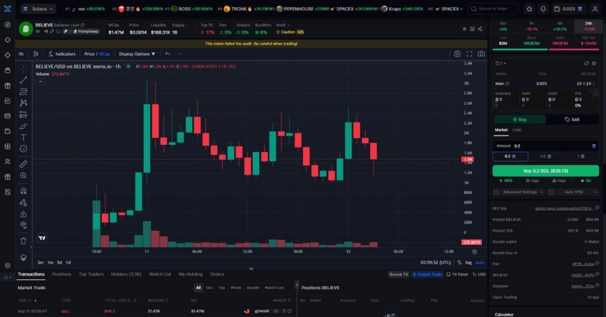Switch currency display with USD toggle

point(479,274)
